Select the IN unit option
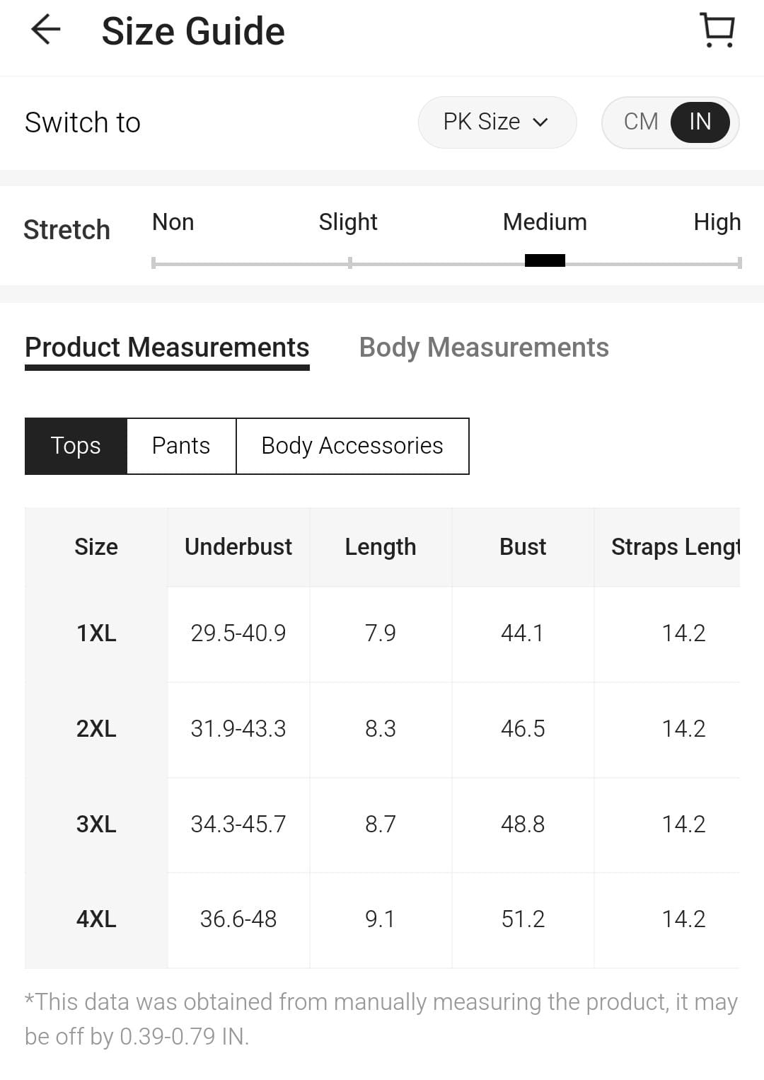This screenshot has width=764, height=1080. (700, 122)
